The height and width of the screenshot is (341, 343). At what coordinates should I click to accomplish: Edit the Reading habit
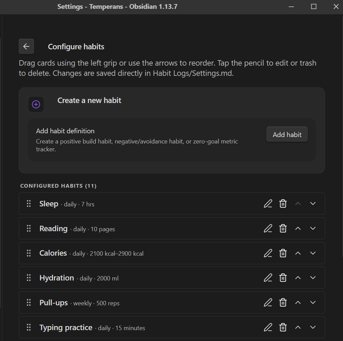point(268,228)
